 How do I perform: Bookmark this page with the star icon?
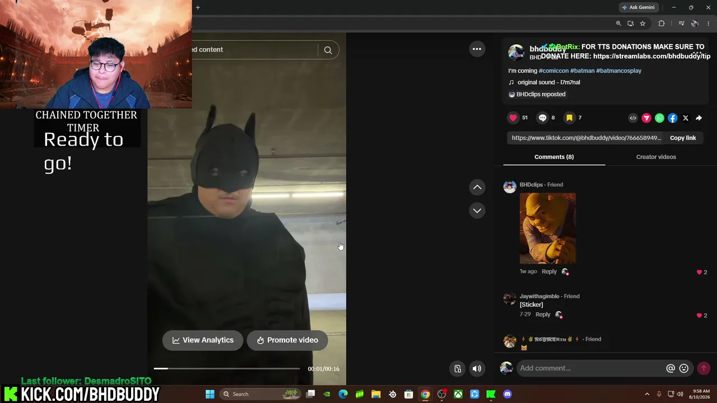click(642, 24)
